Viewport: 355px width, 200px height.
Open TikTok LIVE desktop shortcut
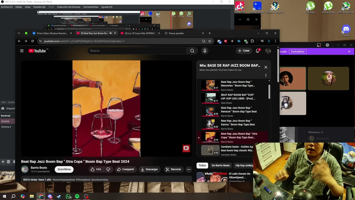pos(240,7)
